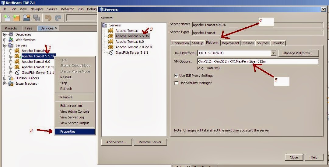Click the Remove Server button
Viewport: 329px width, 167px height.
(x=150, y=142)
